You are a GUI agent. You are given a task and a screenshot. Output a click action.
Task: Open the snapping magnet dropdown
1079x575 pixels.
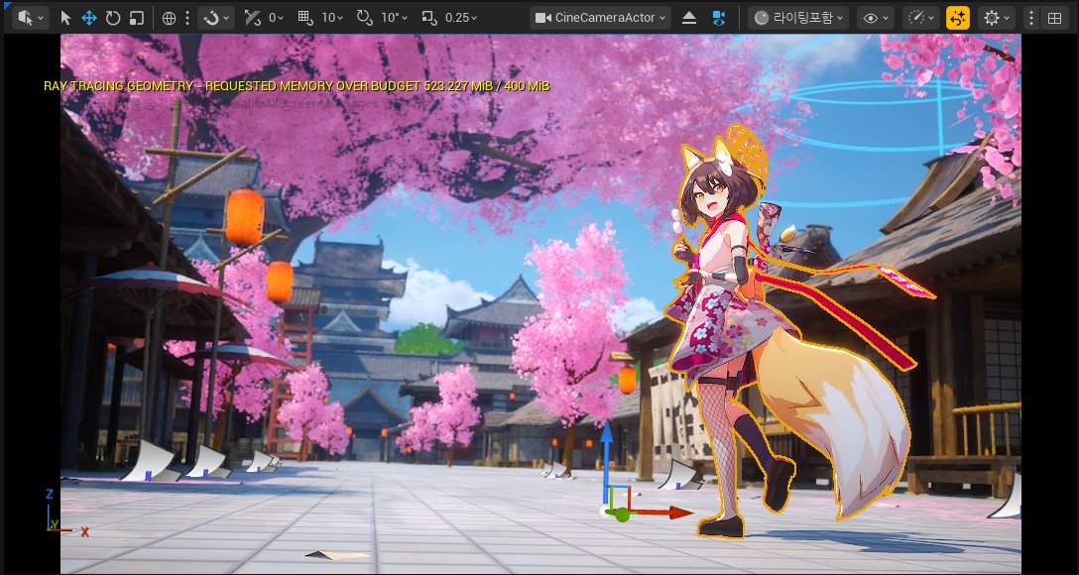(216, 18)
